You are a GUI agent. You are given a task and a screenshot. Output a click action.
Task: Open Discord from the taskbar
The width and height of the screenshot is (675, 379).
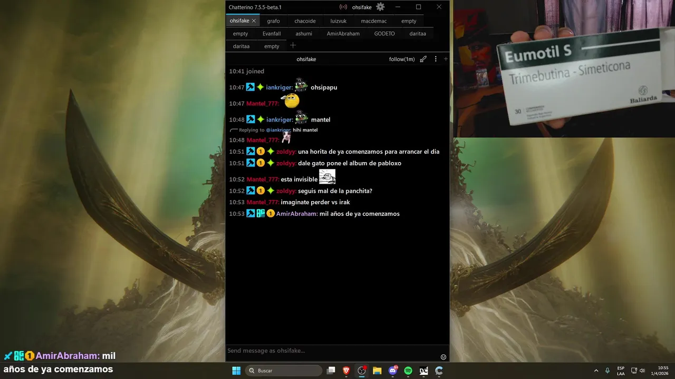tap(392, 371)
